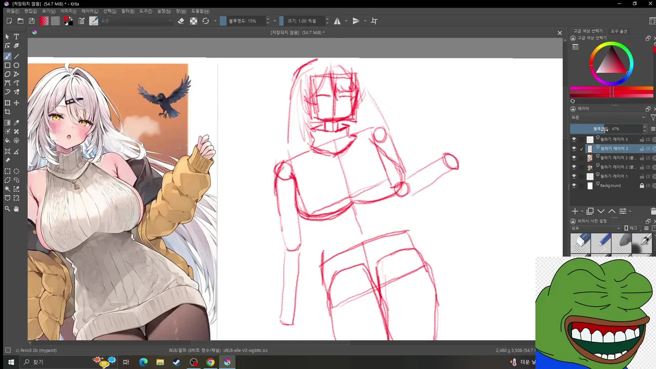Select the Elliptical Selection tool
Screen dimensions: 656x369
[16, 172]
